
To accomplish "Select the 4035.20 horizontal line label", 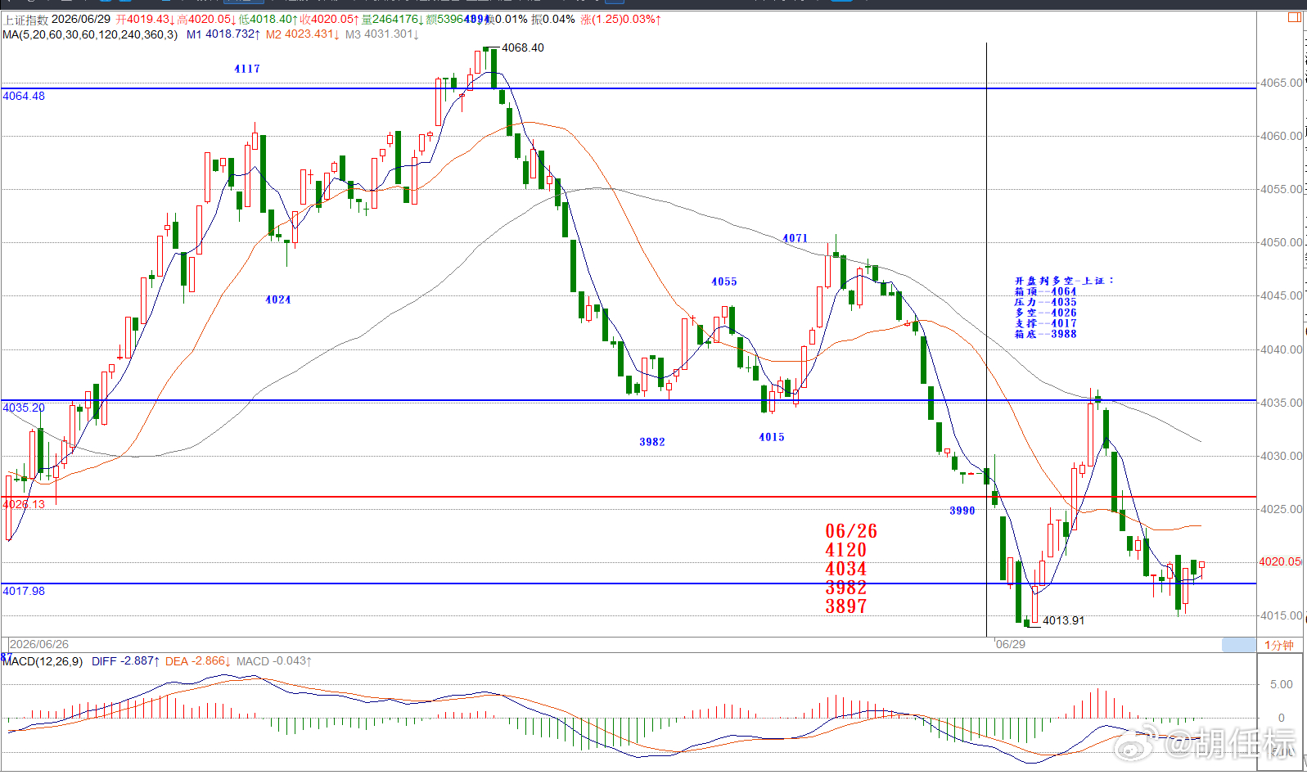I will coord(24,408).
